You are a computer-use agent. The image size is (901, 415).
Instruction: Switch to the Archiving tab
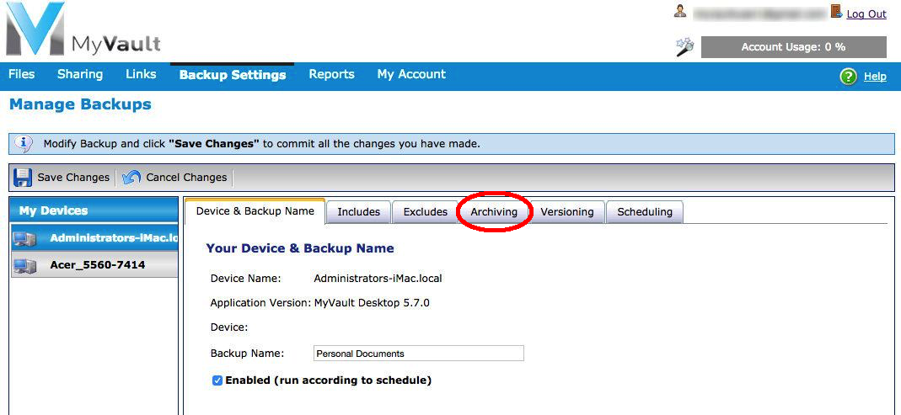494,212
